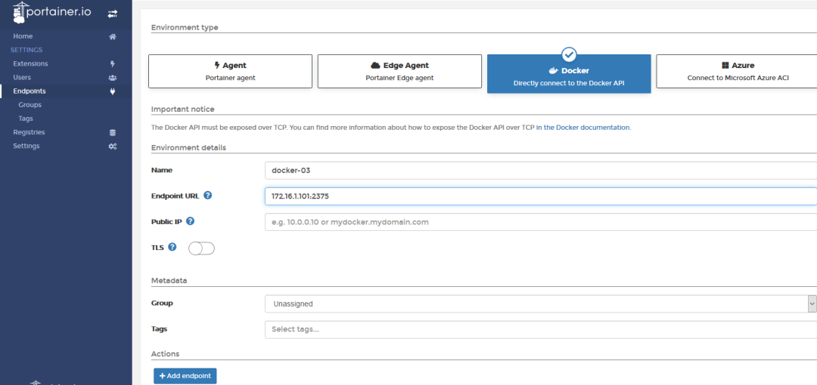Open Registries in the sidebar
The width and height of the screenshot is (817, 385).
[30, 132]
